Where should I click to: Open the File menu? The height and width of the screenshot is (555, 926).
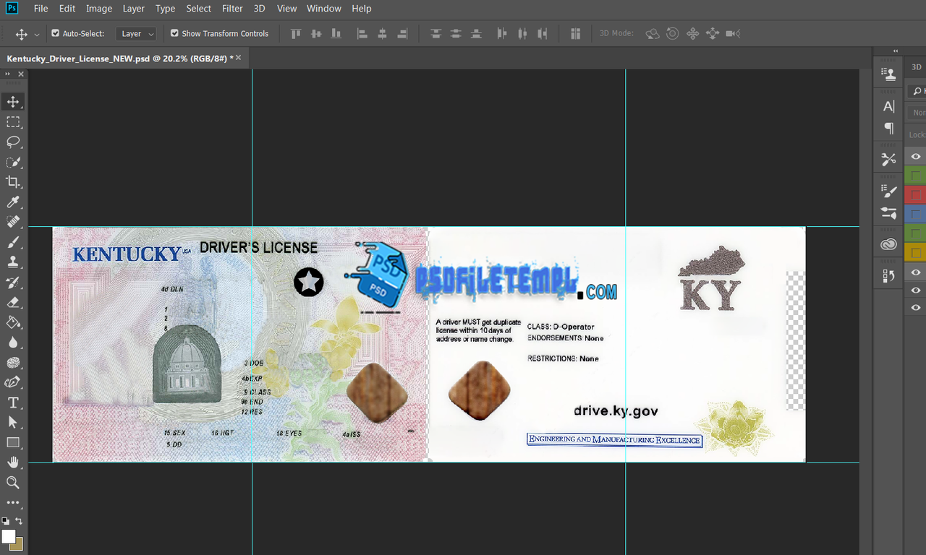pos(41,9)
